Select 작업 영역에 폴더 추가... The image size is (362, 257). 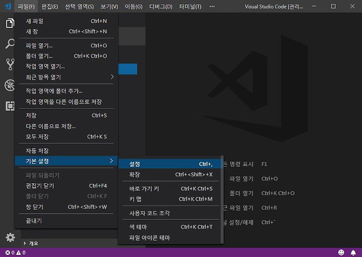click(66, 91)
